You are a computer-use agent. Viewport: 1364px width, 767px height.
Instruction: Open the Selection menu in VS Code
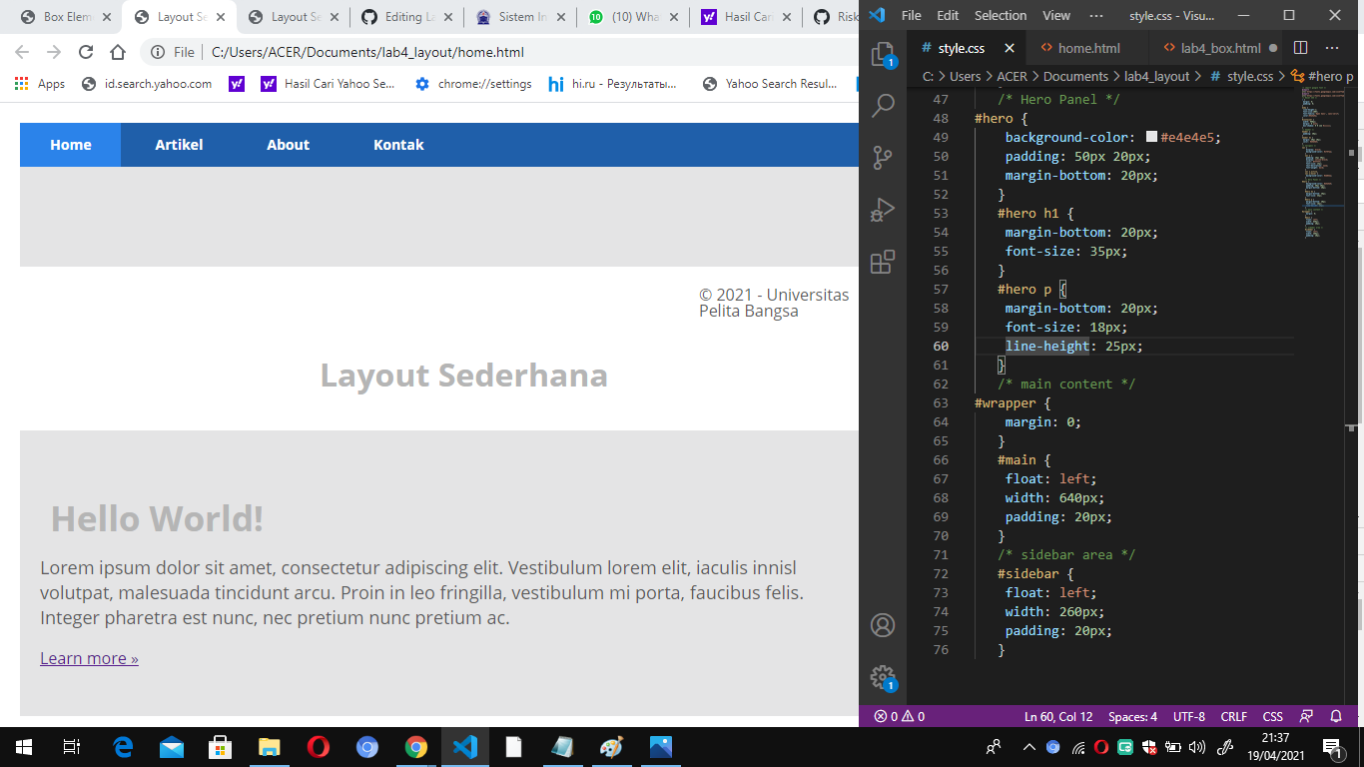click(1000, 15)
